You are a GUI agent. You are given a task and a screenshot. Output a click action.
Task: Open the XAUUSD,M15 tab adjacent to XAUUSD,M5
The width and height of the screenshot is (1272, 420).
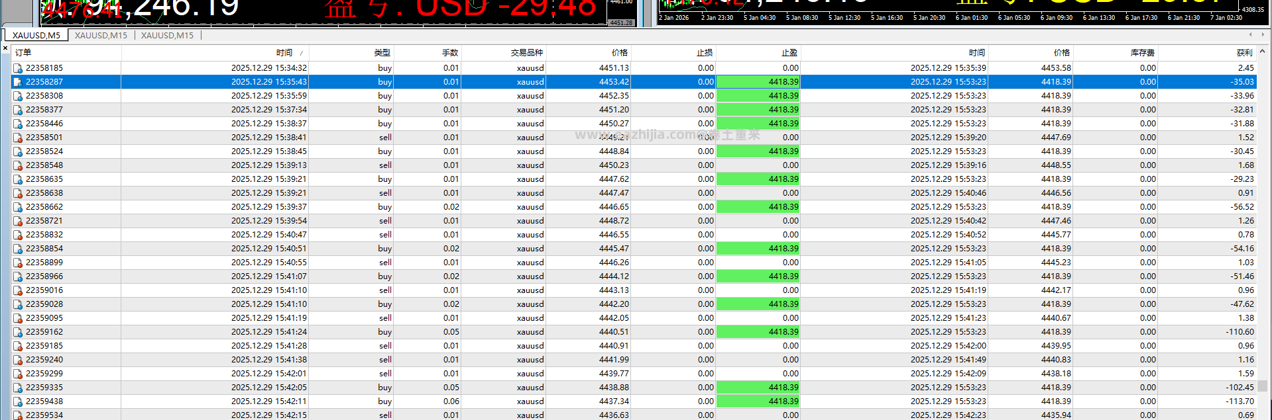click(x=101, y=35)
